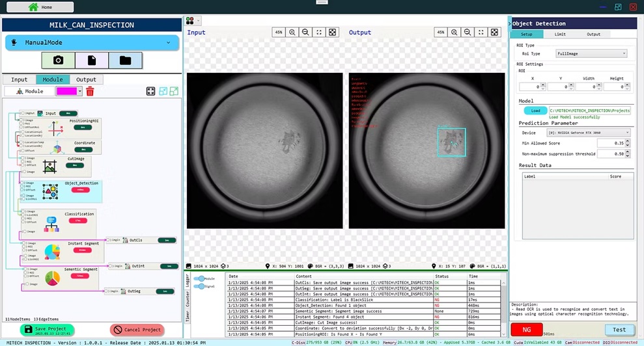Switch to the Limit tab

[x=559, y=34]
